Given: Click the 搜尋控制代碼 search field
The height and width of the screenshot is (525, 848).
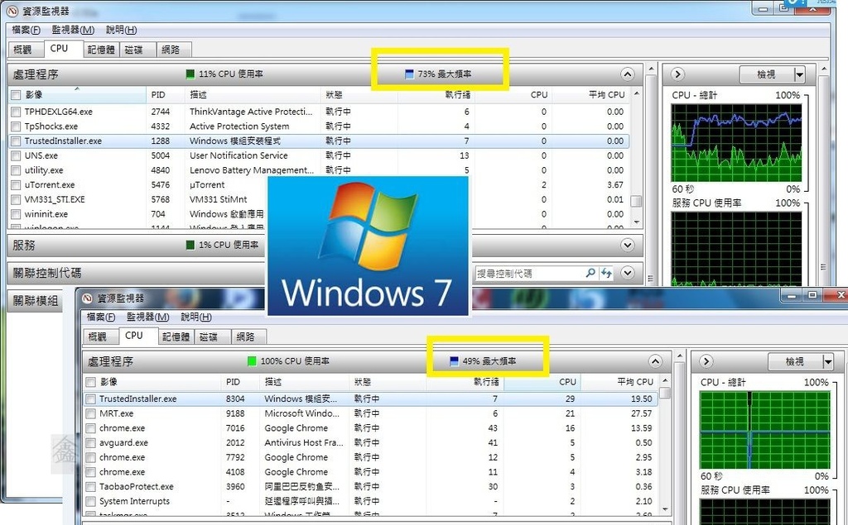Looking at the screenshot, I should [530, 274].
